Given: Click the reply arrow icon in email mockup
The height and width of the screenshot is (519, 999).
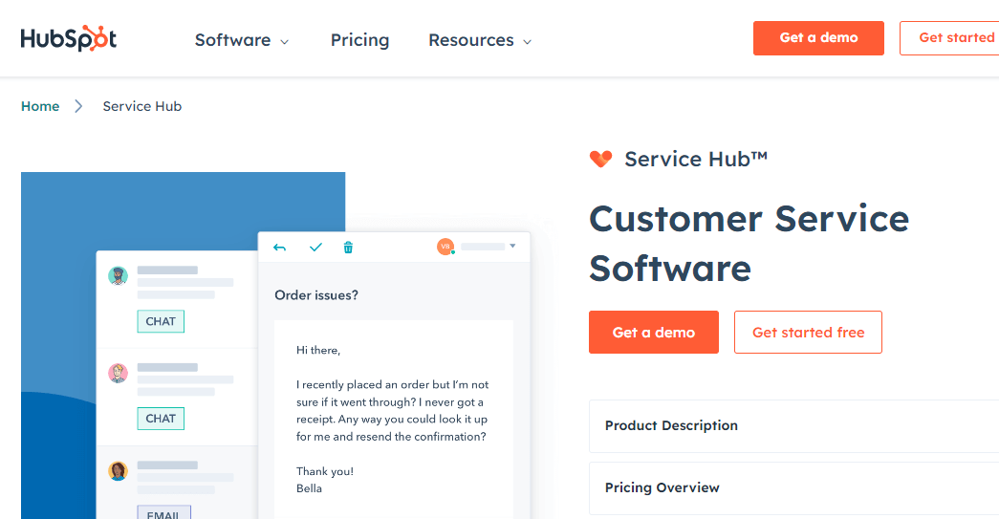Looking at the screenshot, I should [280, 248].
